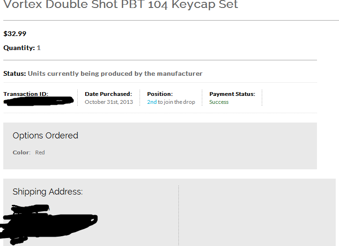The height and width of the screenshot is (246, 339).
Task: Click the redacted shipping address block
Action: point(49,224)
